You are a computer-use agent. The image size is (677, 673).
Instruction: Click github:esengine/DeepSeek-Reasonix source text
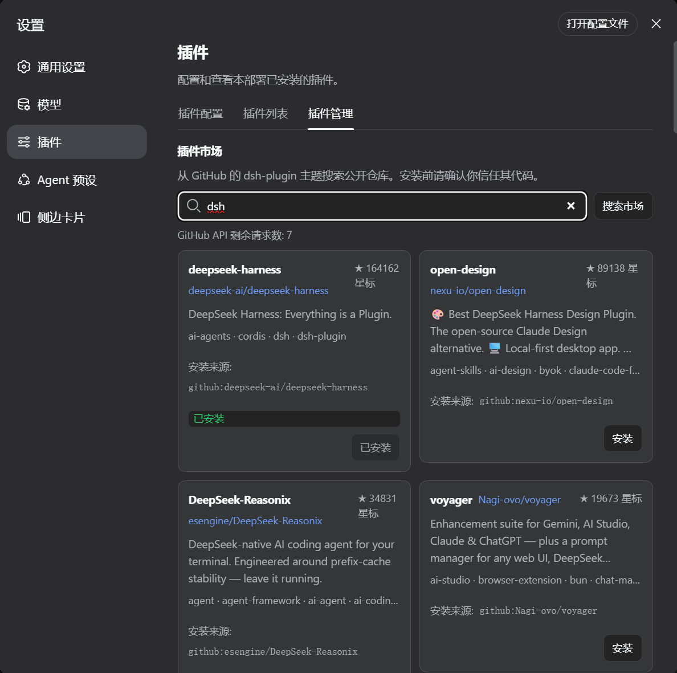coord(273,651)
